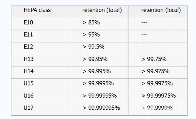Click the HEPA class column header

point(37,10)
